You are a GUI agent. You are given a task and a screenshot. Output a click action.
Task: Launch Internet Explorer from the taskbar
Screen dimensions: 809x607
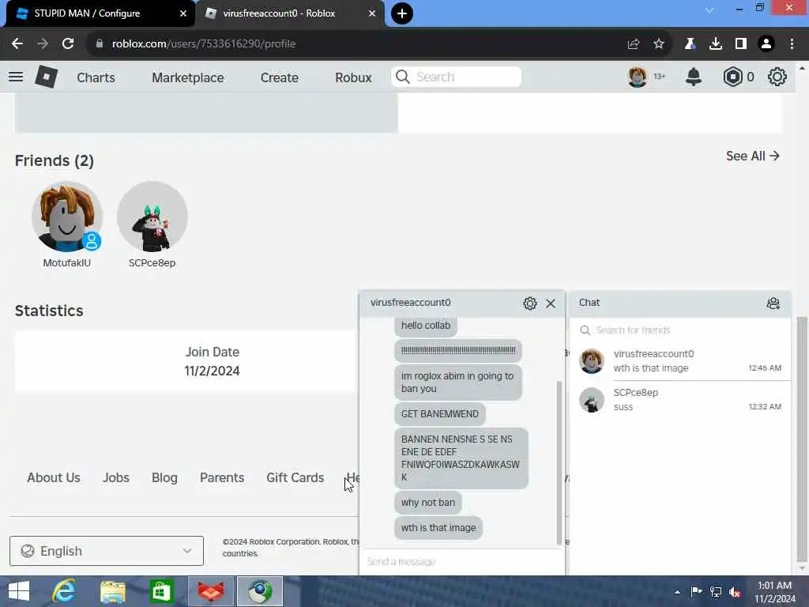click(x=64, y=591)
